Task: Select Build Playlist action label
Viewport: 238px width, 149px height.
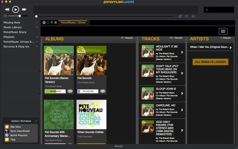Action: (x=19, y=135)
